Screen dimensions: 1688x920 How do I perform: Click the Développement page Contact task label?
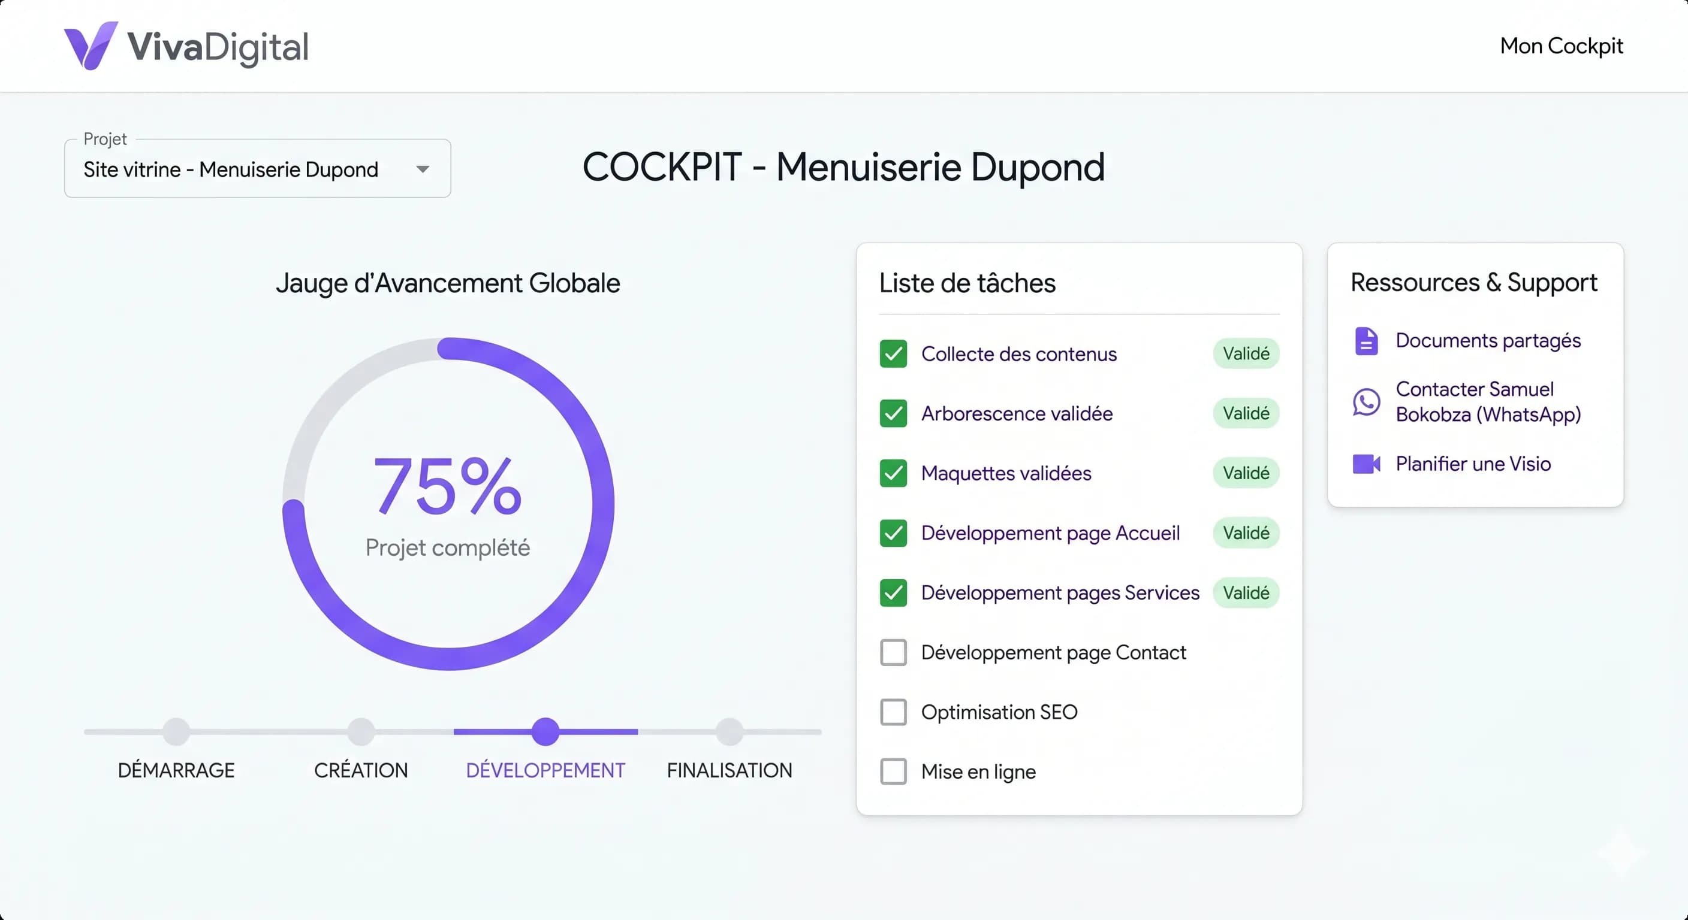click(1054, 653)
